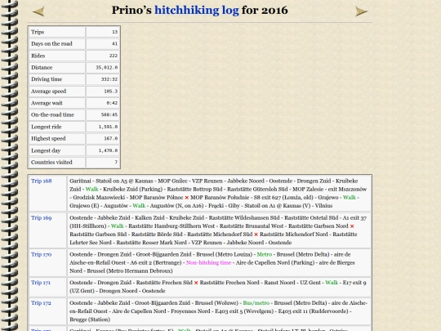Go to next year with right arrow
The image size is (441, 331).
[x=362, y=11]
